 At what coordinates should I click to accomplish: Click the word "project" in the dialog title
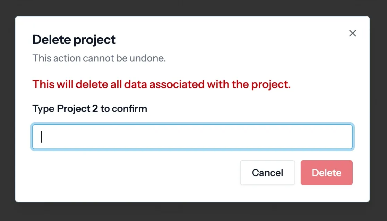[x=95, y=40]
